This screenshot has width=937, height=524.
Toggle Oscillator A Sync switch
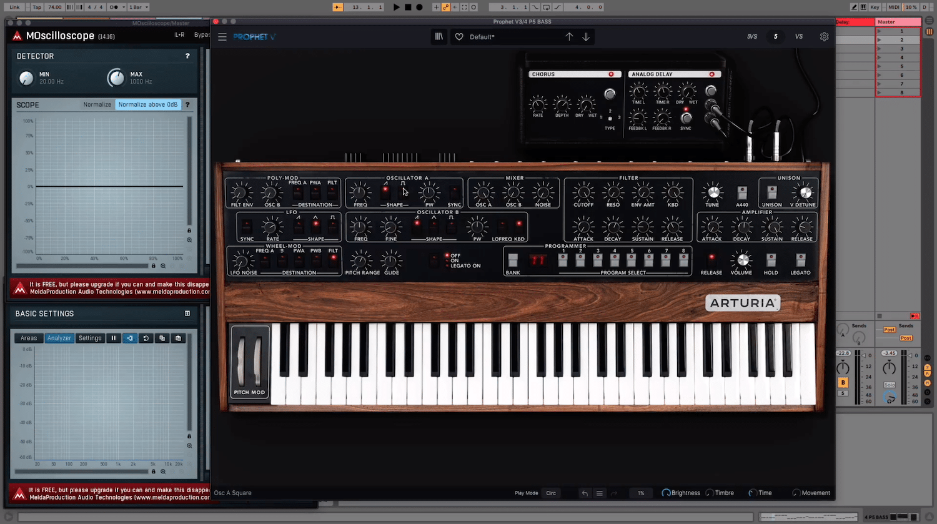click(454, 191)
